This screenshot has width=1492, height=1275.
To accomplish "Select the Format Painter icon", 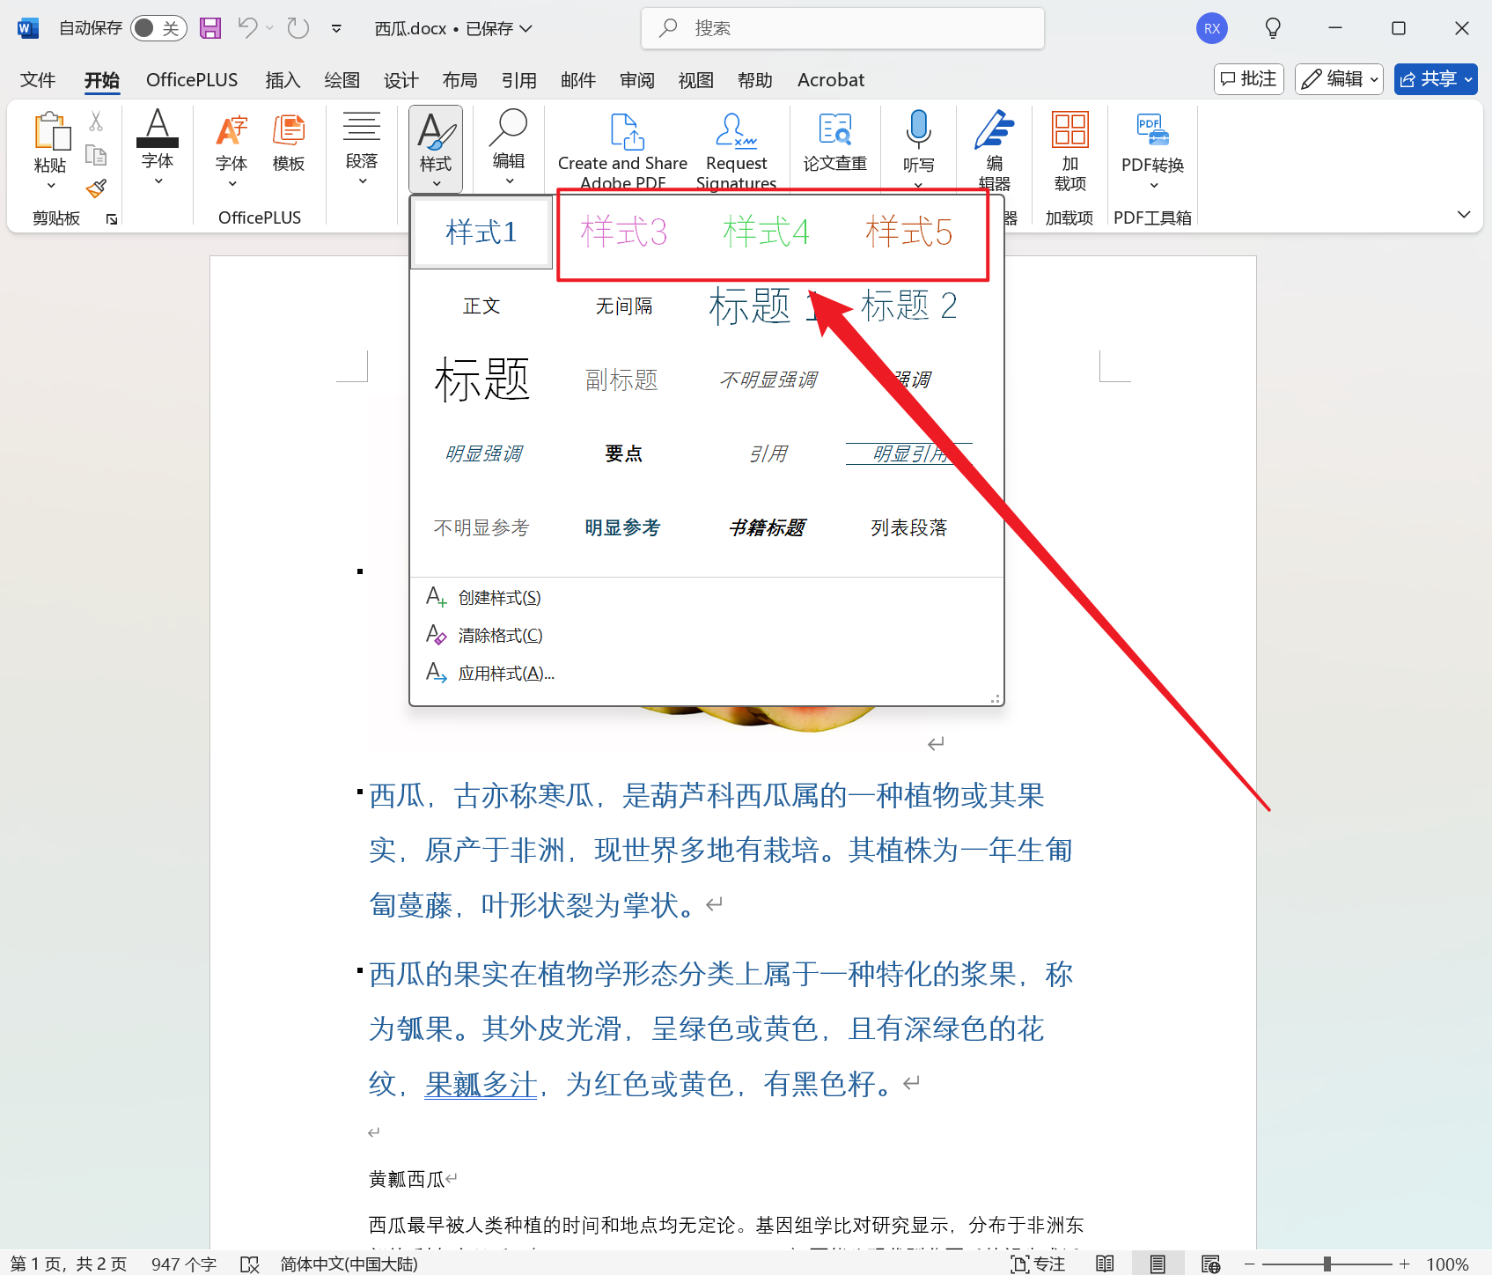I will pyautogui.click(x=97, y=188).
